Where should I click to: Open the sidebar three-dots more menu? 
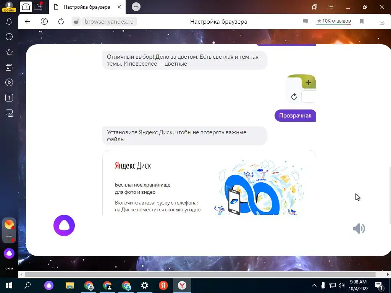pos(9,269)
